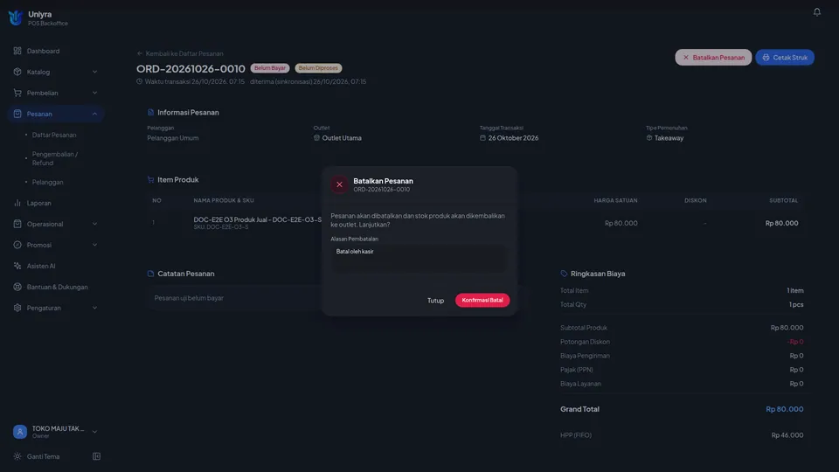839x472 pixels.
Task: Open notifications bell icon
Action: pos(816,11)
